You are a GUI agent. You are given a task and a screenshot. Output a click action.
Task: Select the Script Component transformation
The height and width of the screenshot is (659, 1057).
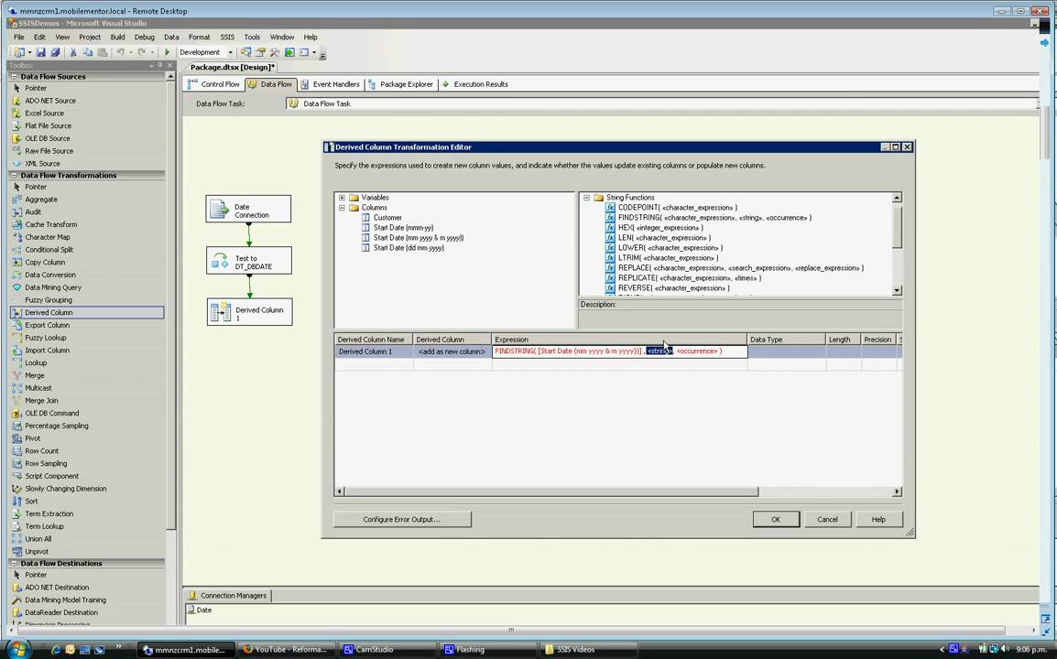click(x=51, y=476)
